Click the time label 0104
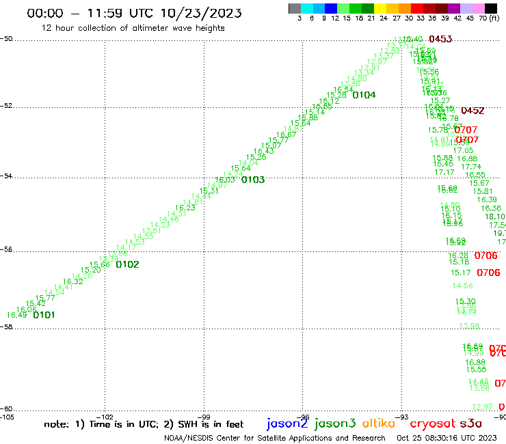The image size is (506, 444). [x=364, y=95]
